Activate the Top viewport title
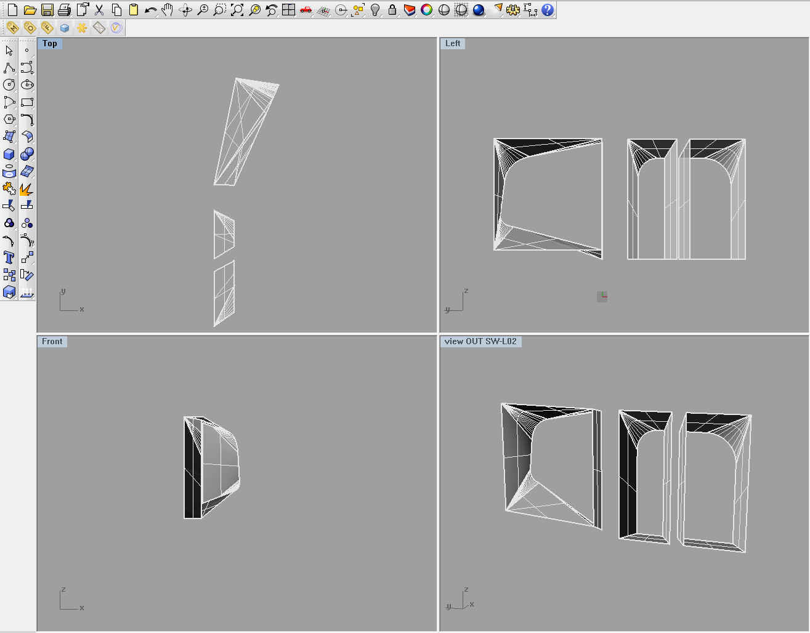Image resolution: width=810 pixels, height=633 pixels. pos(50,44)
